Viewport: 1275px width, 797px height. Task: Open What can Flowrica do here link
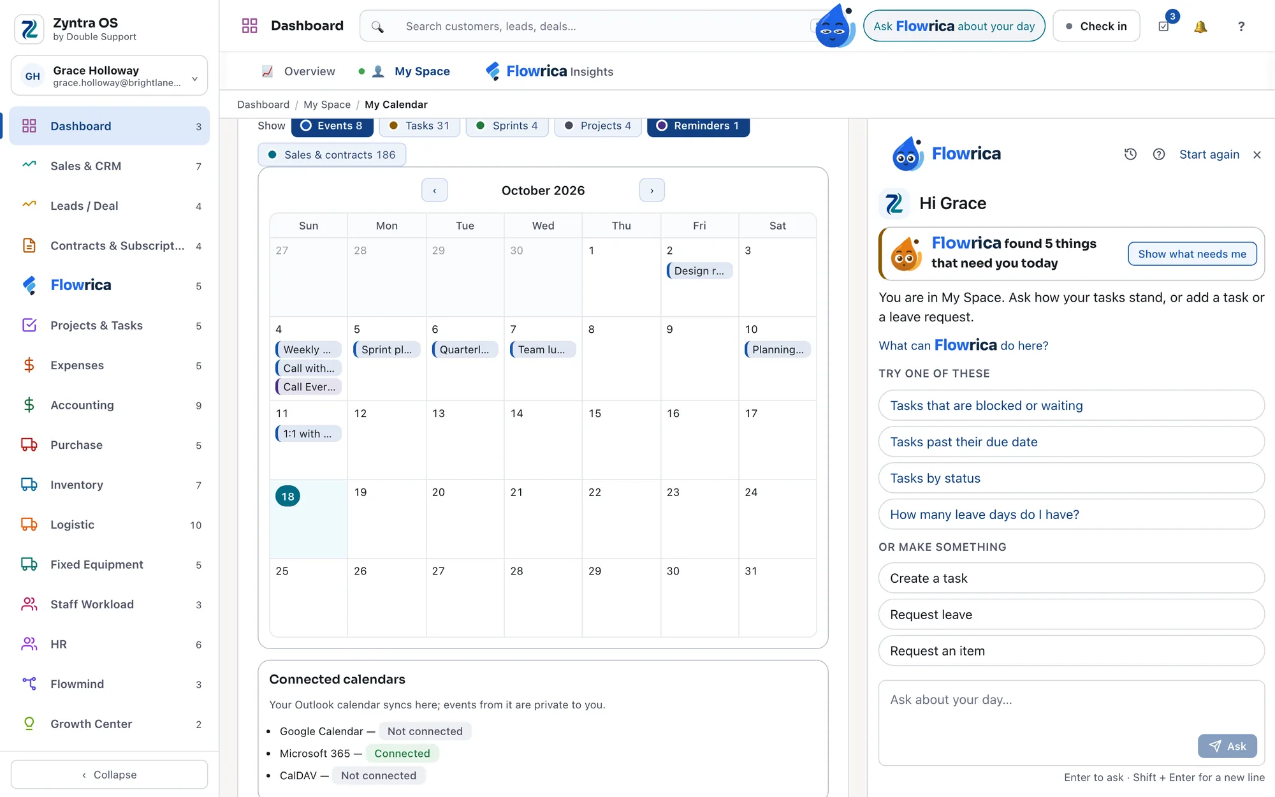(963, 346)
